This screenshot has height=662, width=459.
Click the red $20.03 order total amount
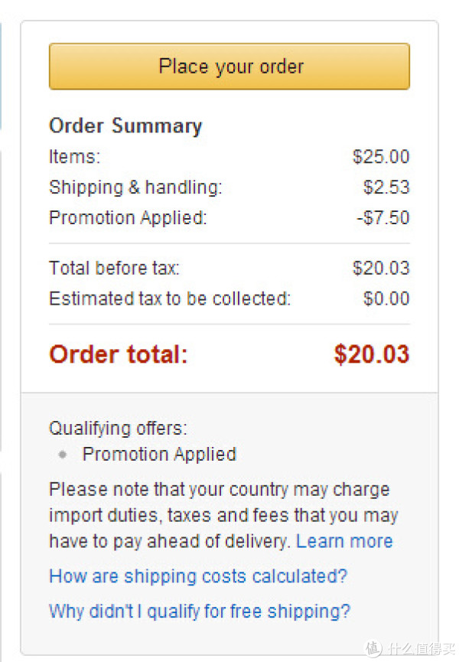click(x=372, y=354)
